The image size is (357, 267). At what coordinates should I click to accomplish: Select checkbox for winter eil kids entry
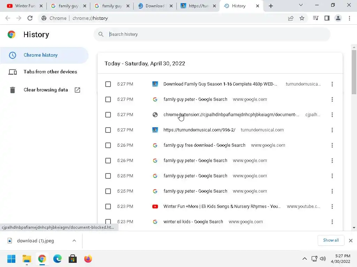pos(108,222)
